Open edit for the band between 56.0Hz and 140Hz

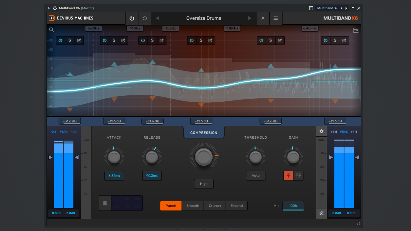[x=123, y=41]
